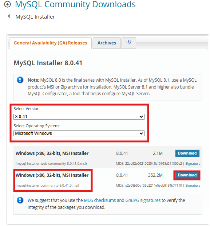Click the MD5 hash of the 352.2M installer
This screenshot has height=226, width=210.
(154, 186)
